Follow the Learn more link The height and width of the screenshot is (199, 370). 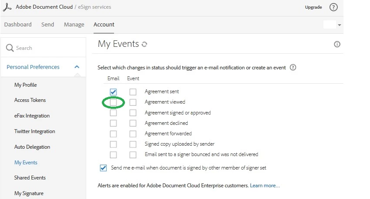tap(265, 186)
